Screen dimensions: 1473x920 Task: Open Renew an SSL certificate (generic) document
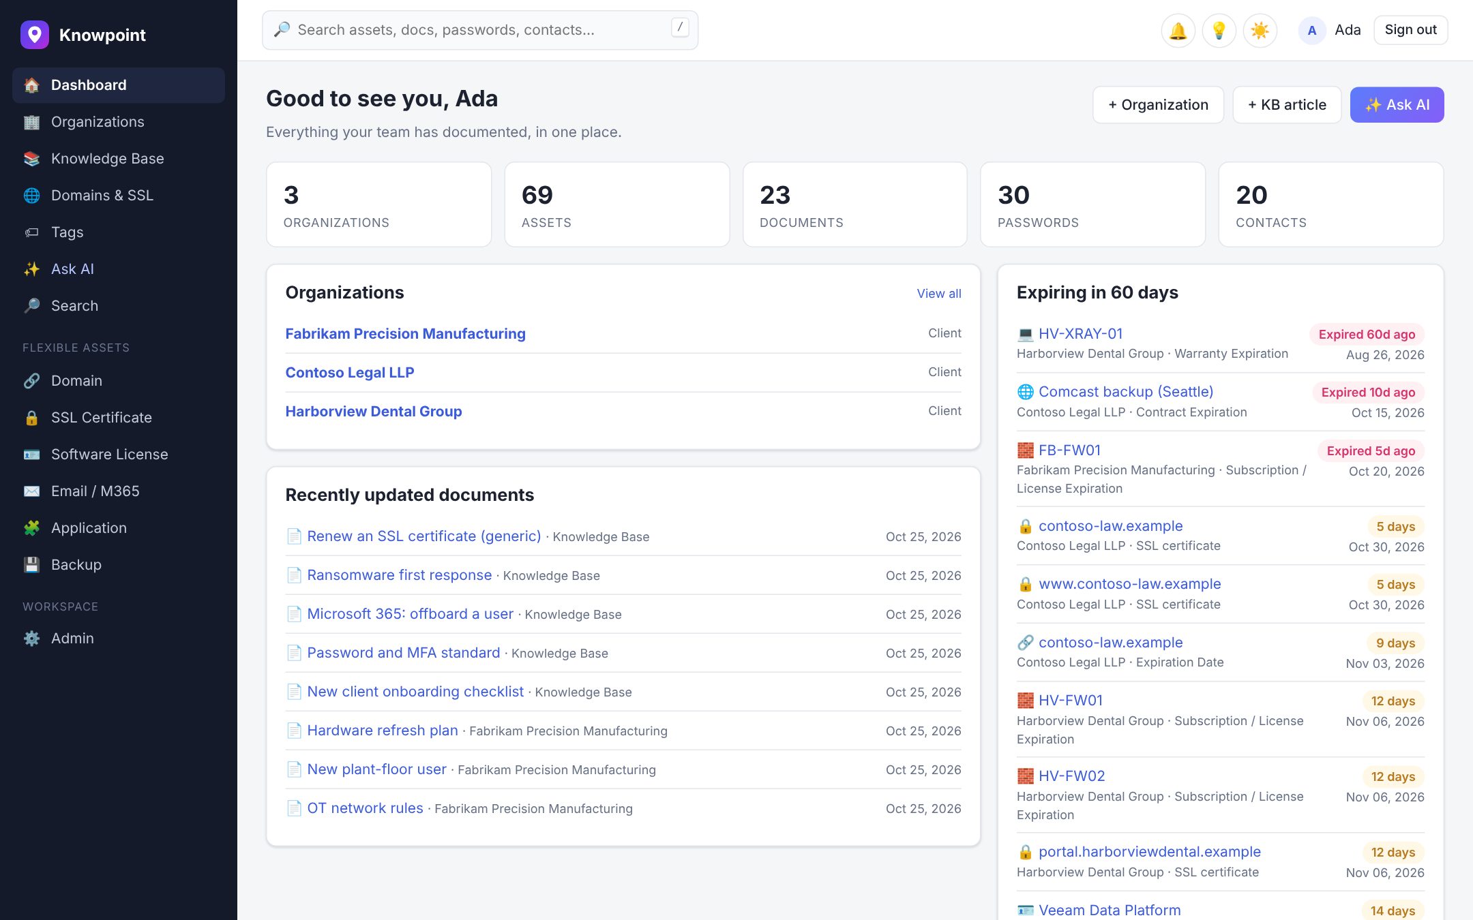pos(424,536)
